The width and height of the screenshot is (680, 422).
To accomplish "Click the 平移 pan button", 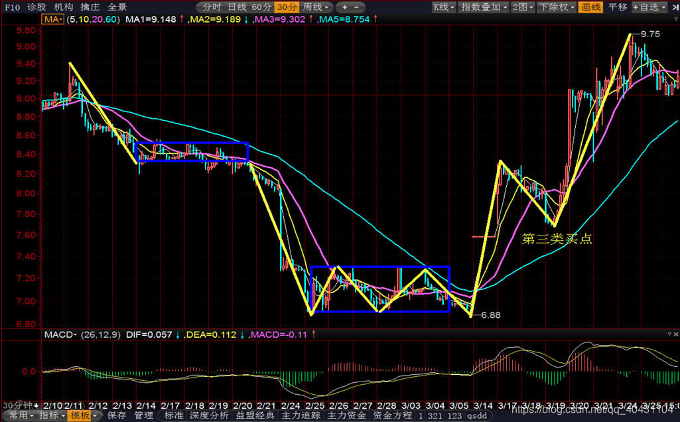I will click(x=618, y=7).
